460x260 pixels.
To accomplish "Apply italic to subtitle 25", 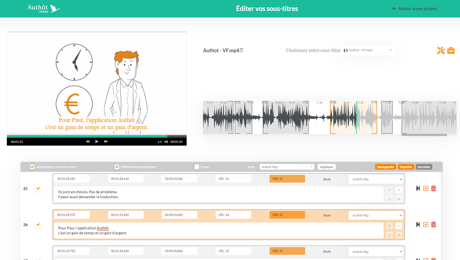I will tap(399, 190).
